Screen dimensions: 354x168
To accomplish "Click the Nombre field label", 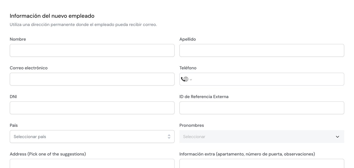I will coord(18,39).
